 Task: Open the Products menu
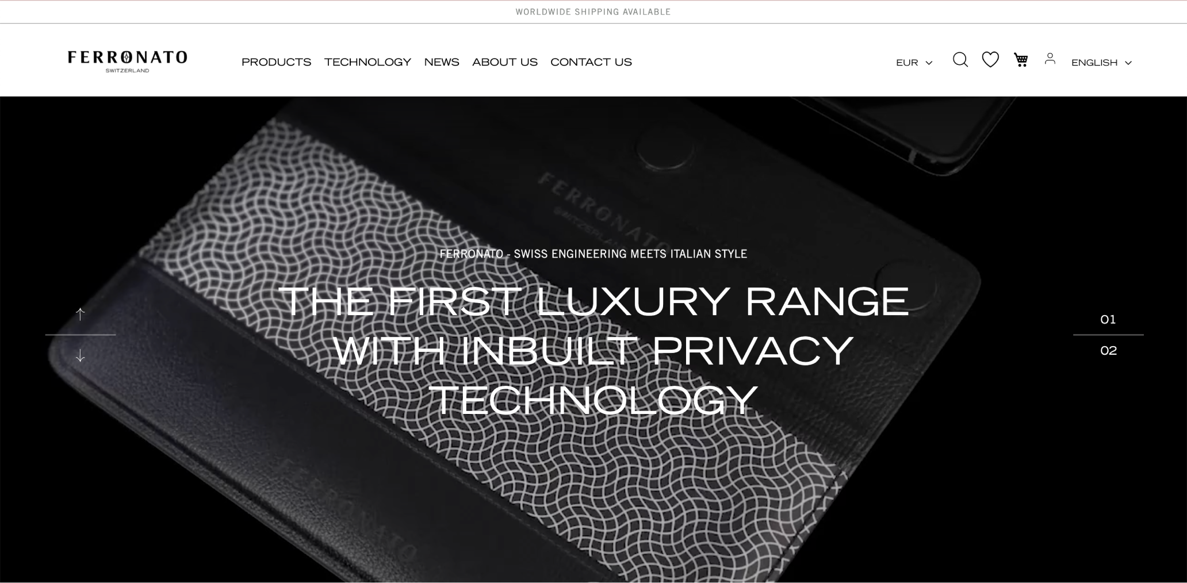[276, 62]
